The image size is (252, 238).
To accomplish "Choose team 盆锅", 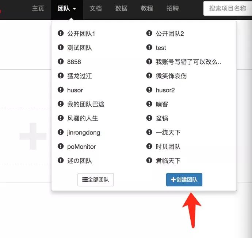I will click(162, 118).
